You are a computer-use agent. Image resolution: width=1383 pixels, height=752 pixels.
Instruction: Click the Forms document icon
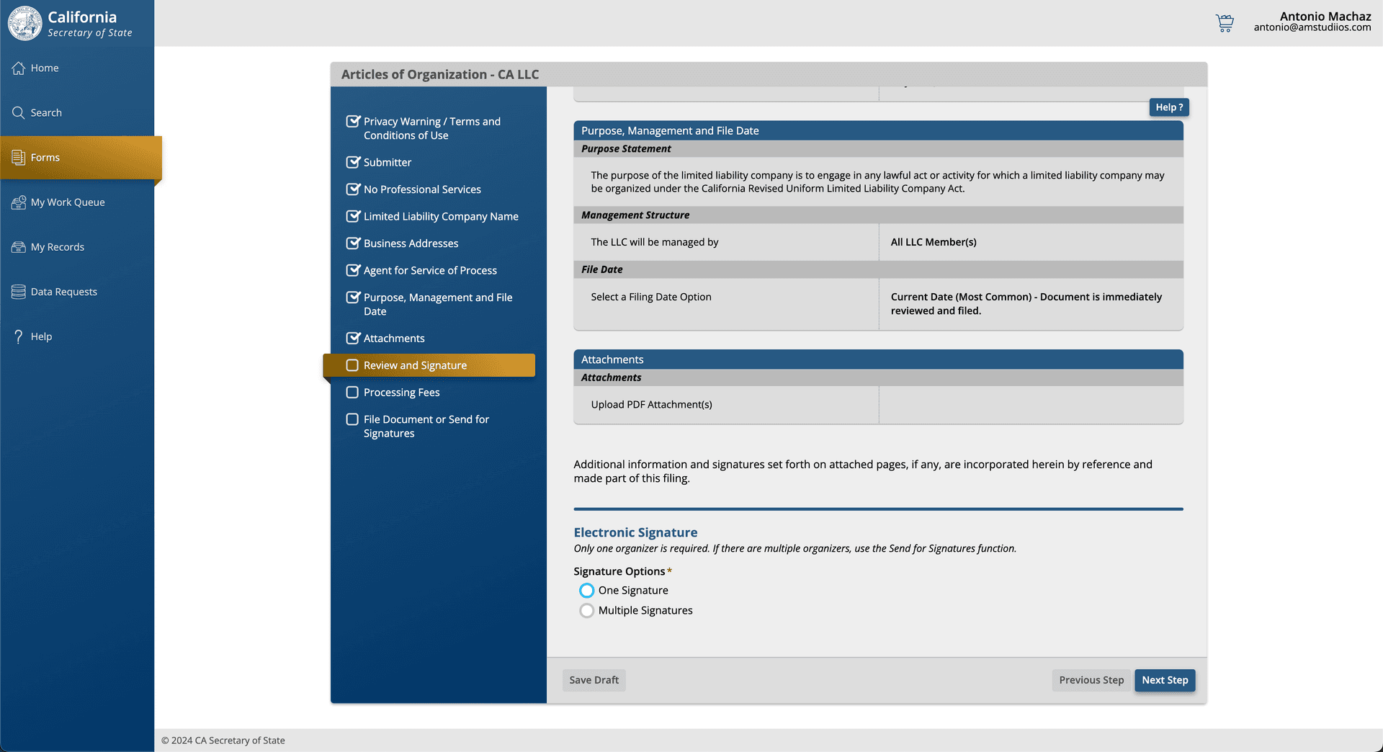(x=19, y=158)
